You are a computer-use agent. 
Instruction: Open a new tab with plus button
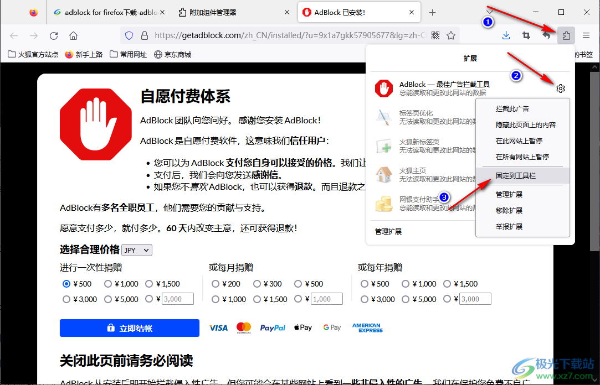coord(432,13)
